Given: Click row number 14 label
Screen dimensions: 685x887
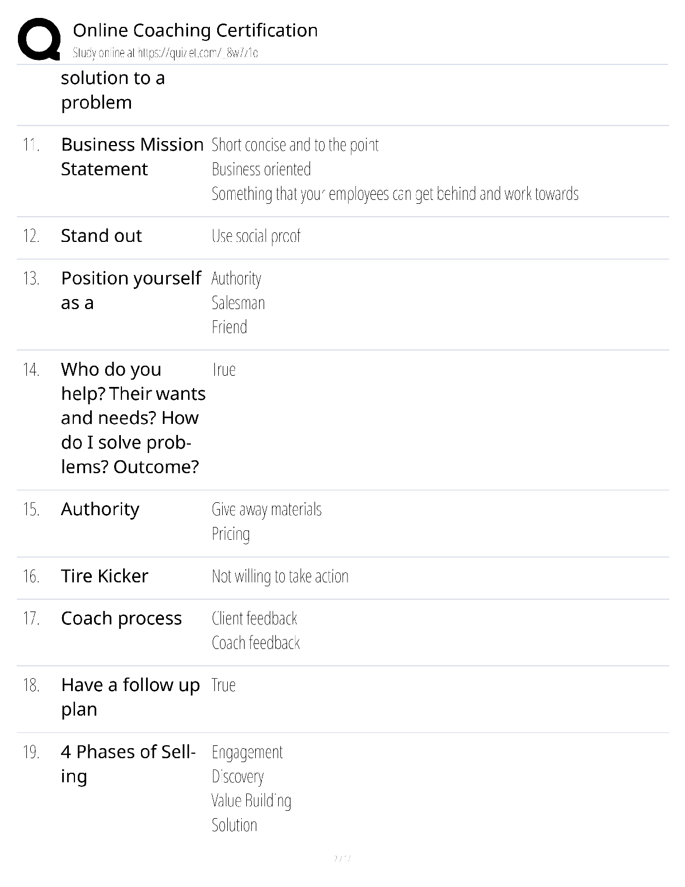Looking at the screenshot, I should point(31,370).
